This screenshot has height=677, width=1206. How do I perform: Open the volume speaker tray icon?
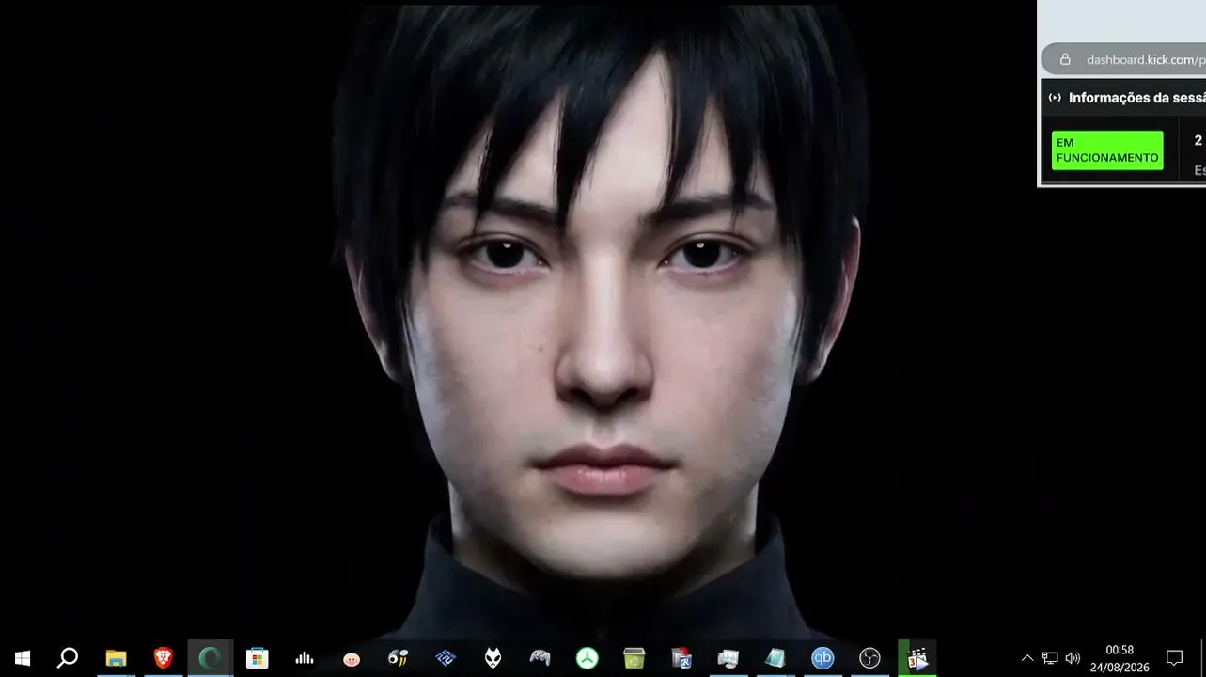tap(1073, 658)
